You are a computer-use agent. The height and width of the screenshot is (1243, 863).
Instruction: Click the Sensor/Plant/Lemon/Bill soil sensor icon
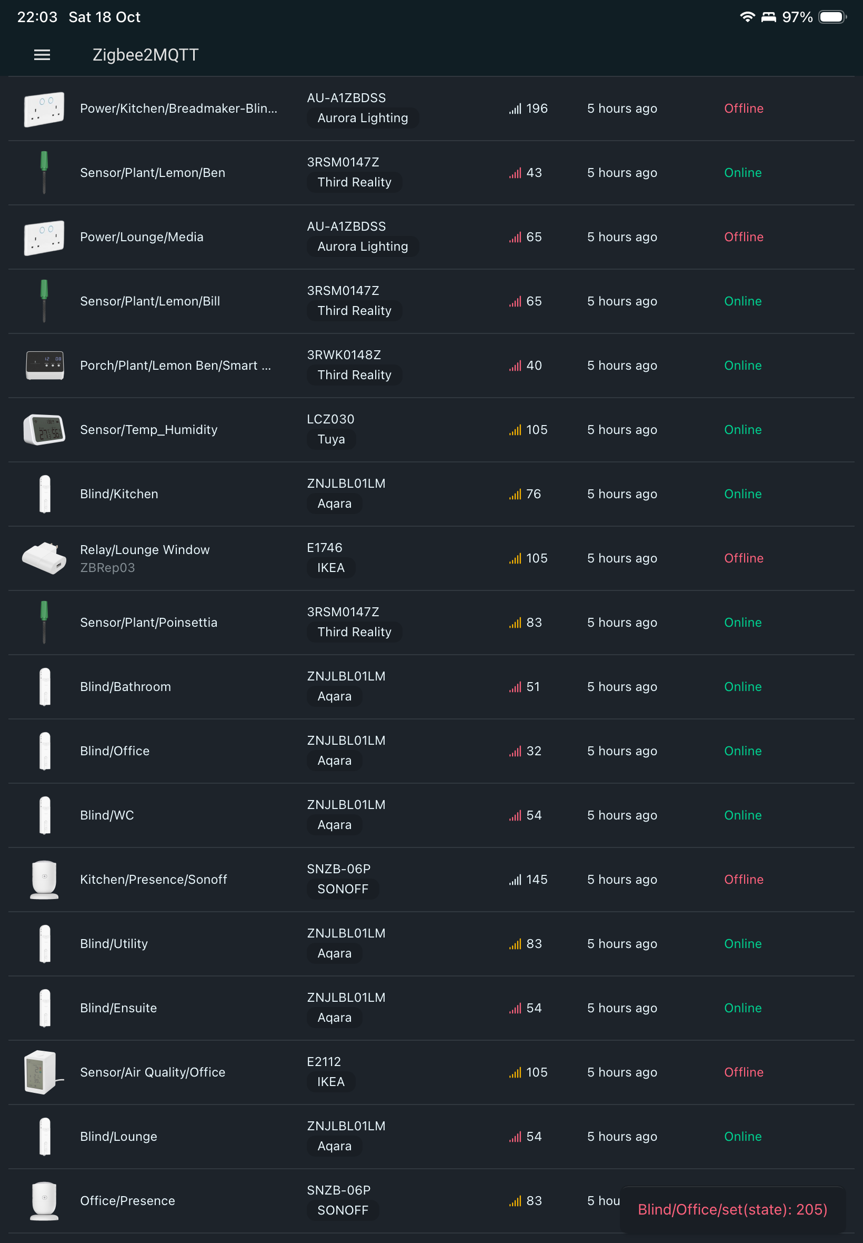(44, 301)
